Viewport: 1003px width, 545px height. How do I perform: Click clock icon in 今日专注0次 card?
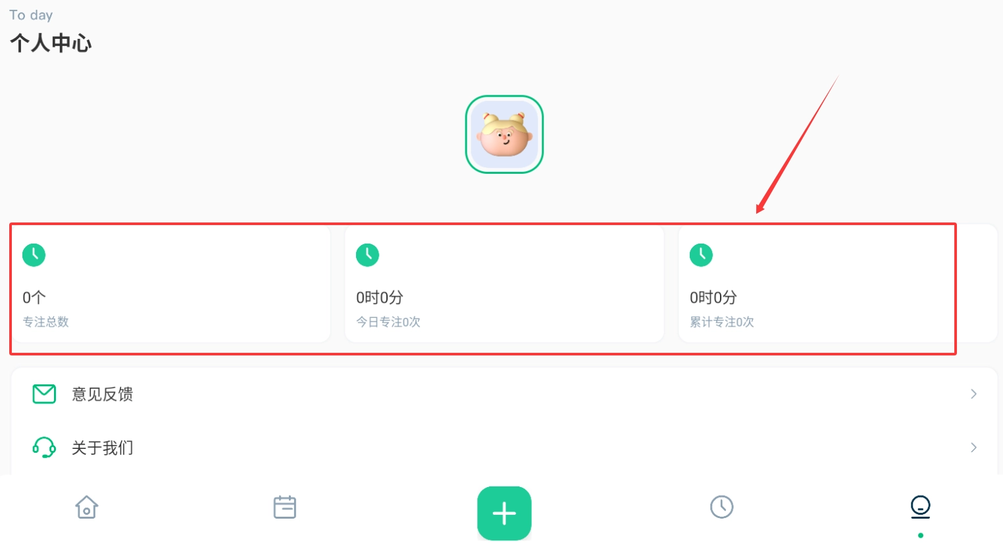tap(368, 255)
